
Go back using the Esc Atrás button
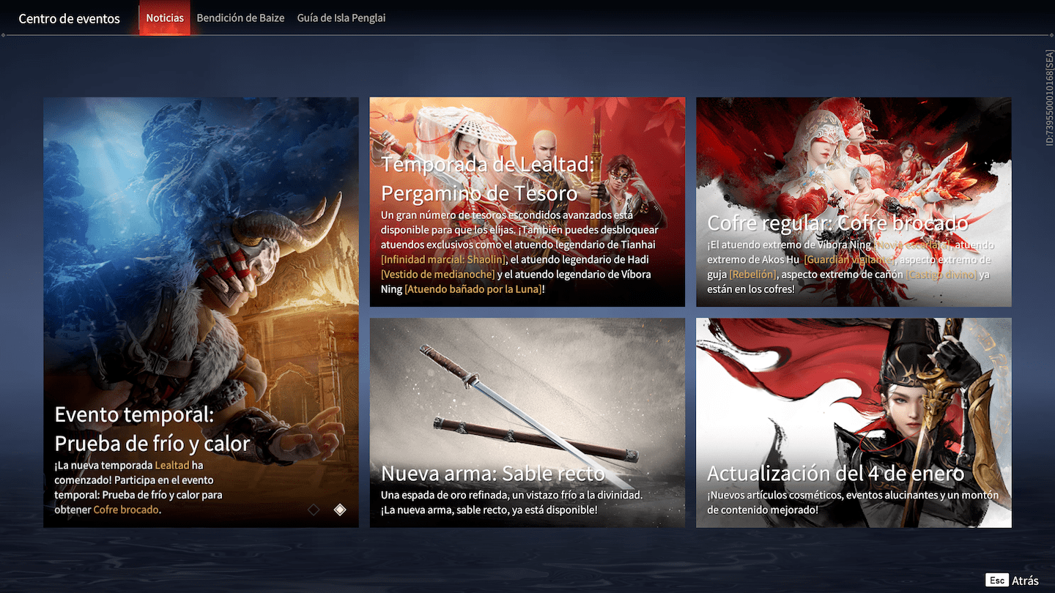[1013, 580]
